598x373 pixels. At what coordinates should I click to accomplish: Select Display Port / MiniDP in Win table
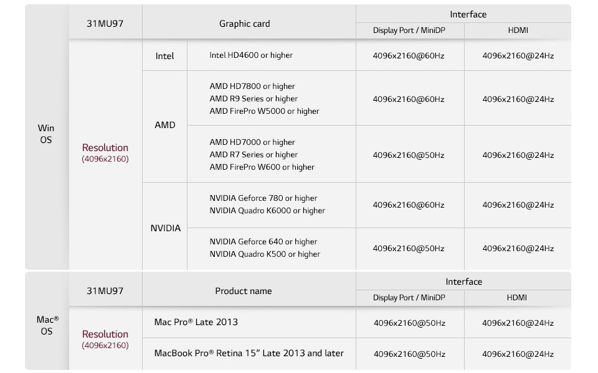409,30
